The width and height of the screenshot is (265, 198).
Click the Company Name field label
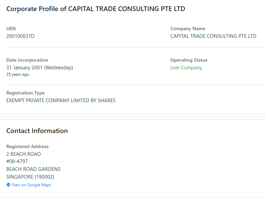click(x=188, y=28)
